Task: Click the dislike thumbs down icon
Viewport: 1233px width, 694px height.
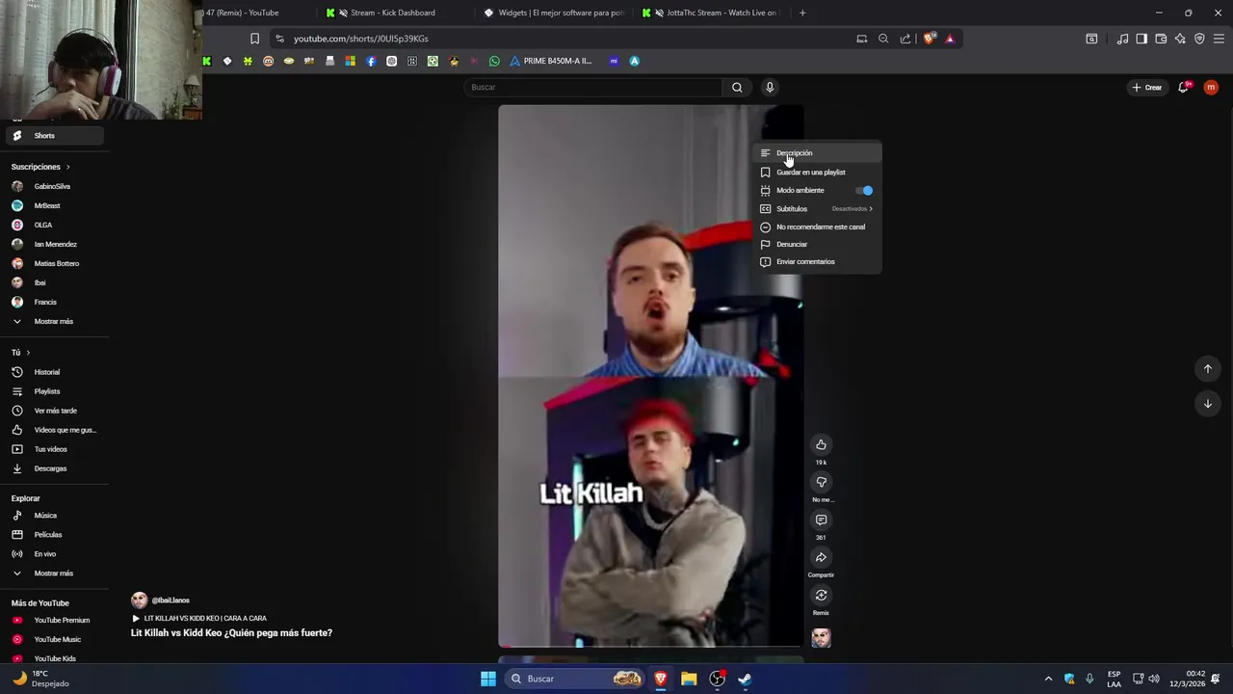Action: (821, 482)
